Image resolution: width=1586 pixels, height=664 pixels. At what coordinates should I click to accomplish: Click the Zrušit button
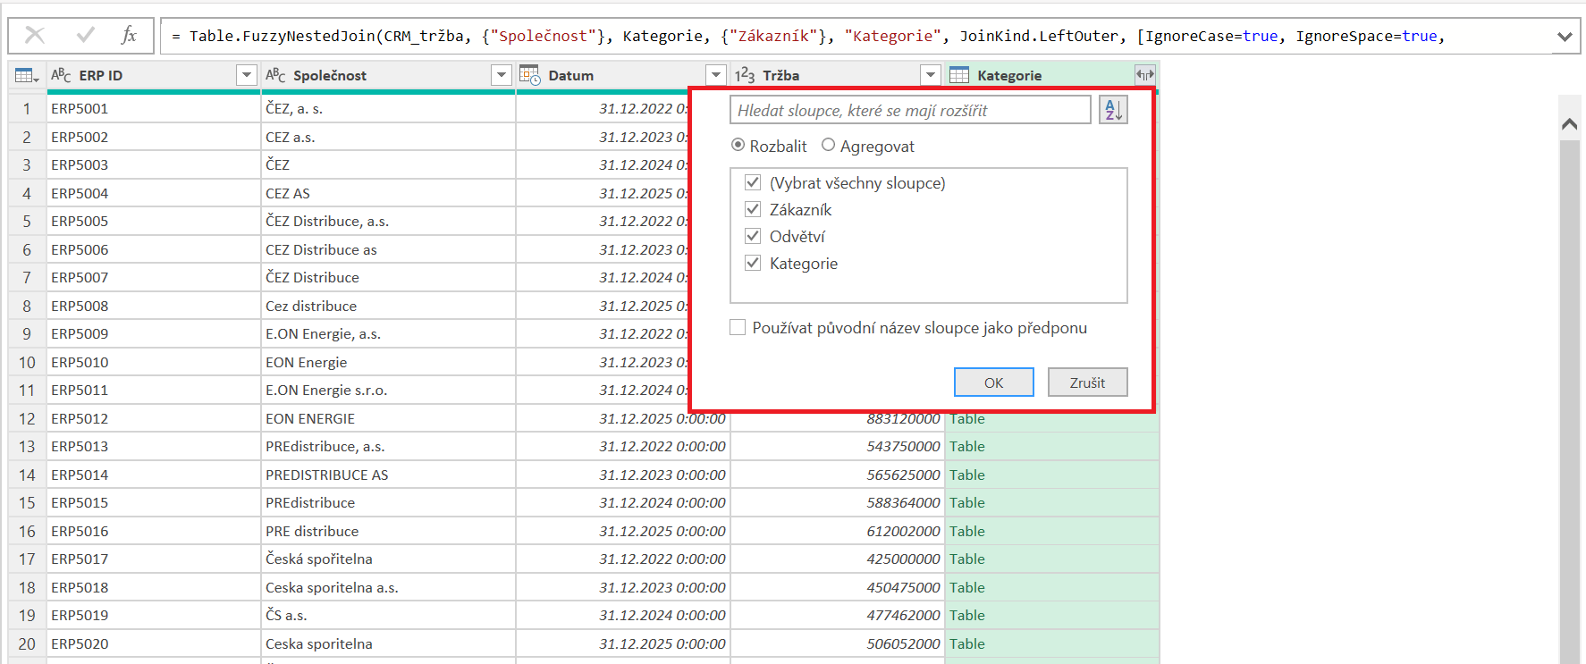coord(1087,382)
